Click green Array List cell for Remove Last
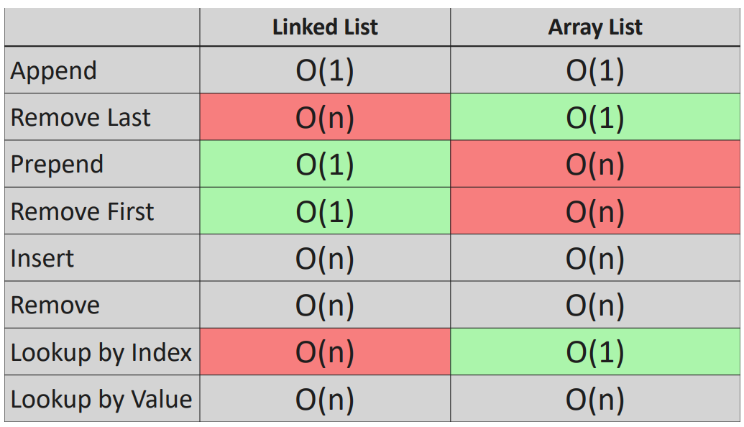744x427 pixels. 595,118
